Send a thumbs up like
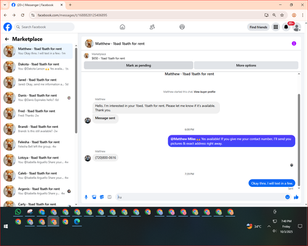This screenshot has width=308, height=246. point(296,197)
